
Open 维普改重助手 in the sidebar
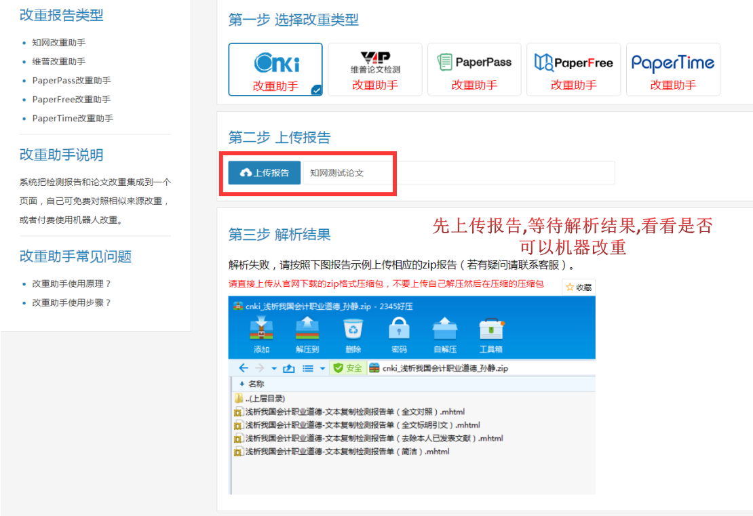pyautogui.click(x=58, y=62)
